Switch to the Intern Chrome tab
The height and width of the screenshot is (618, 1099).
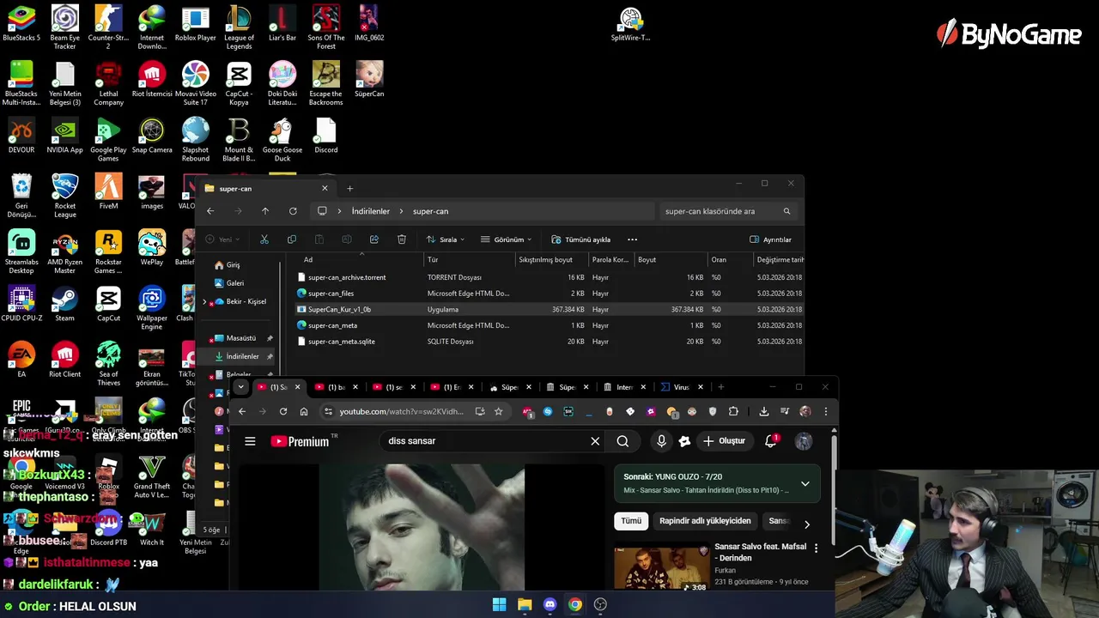(624, 387)
